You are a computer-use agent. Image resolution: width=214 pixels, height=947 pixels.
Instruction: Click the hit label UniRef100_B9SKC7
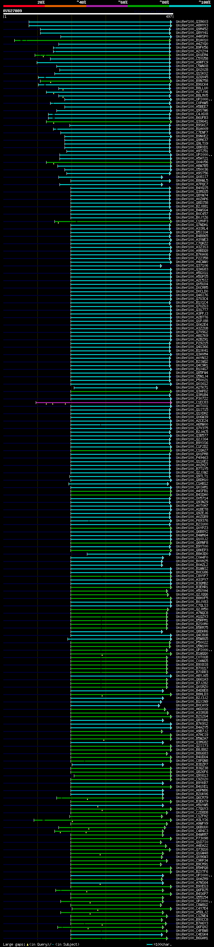(192, 125)
